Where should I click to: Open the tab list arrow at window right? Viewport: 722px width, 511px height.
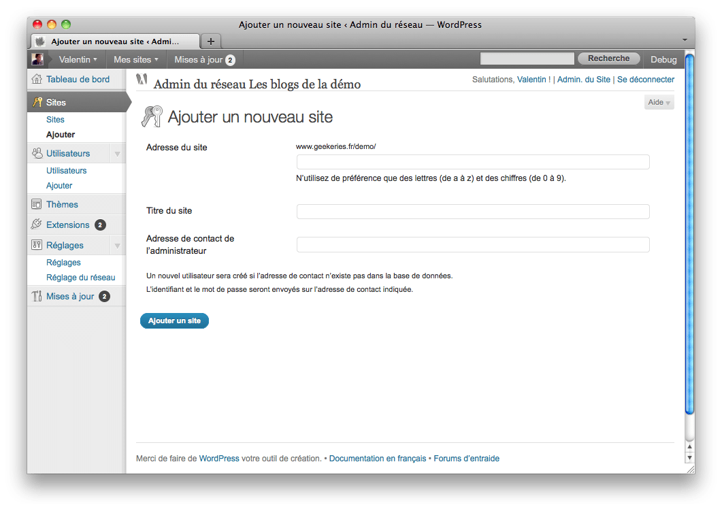[x=685, y=40]
